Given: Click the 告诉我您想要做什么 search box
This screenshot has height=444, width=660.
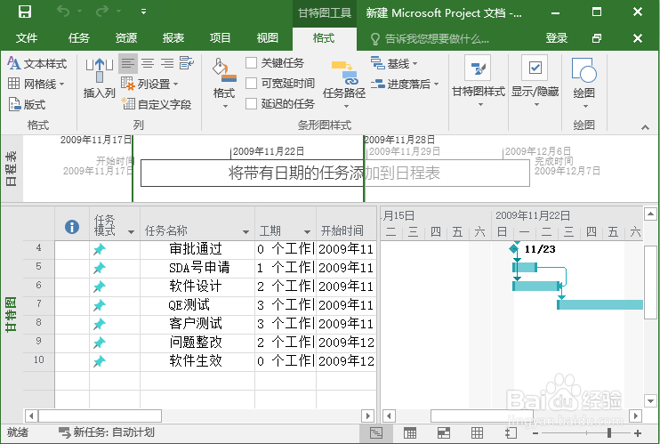Looking at the screenshot, I should tap(431, 39).
